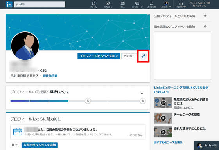
Task: Expand …さらに表示 in suggestion card
Action: (x=135, y=135)
